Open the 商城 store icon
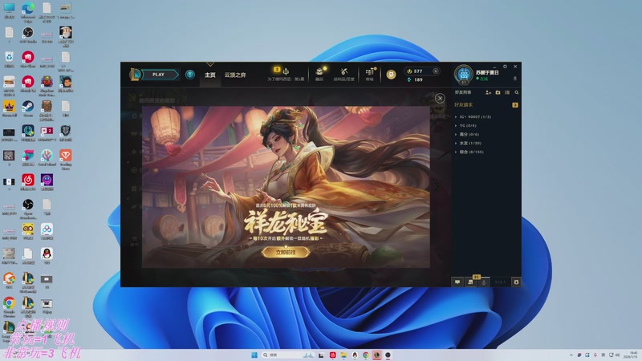 [x=369, y=71]
